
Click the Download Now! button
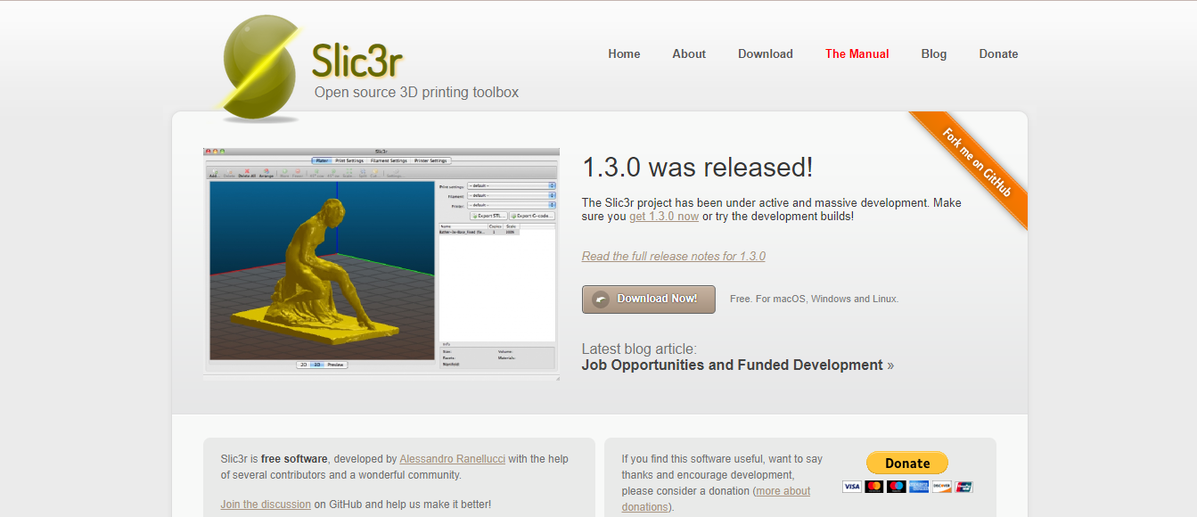point(649,299)
